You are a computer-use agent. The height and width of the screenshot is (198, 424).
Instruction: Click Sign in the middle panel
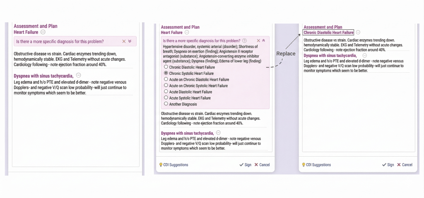tap(245, 165)
